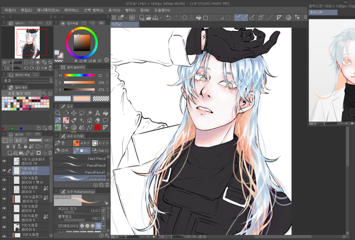355x240 pixels.
Task: Open the 애니메이션(A) menu
Action: pyautogui.click(x=48, y=10)
